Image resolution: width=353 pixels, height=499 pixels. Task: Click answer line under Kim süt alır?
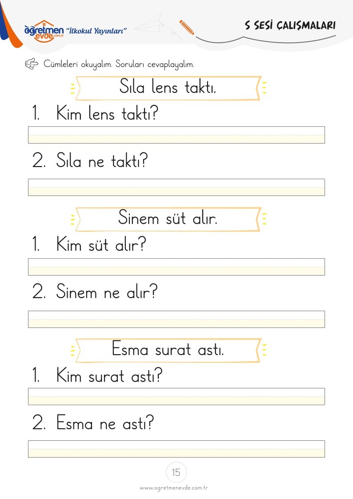tap(176, 267)
